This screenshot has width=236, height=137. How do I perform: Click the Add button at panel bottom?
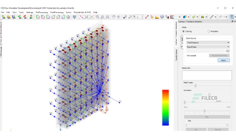coord(196,130)
